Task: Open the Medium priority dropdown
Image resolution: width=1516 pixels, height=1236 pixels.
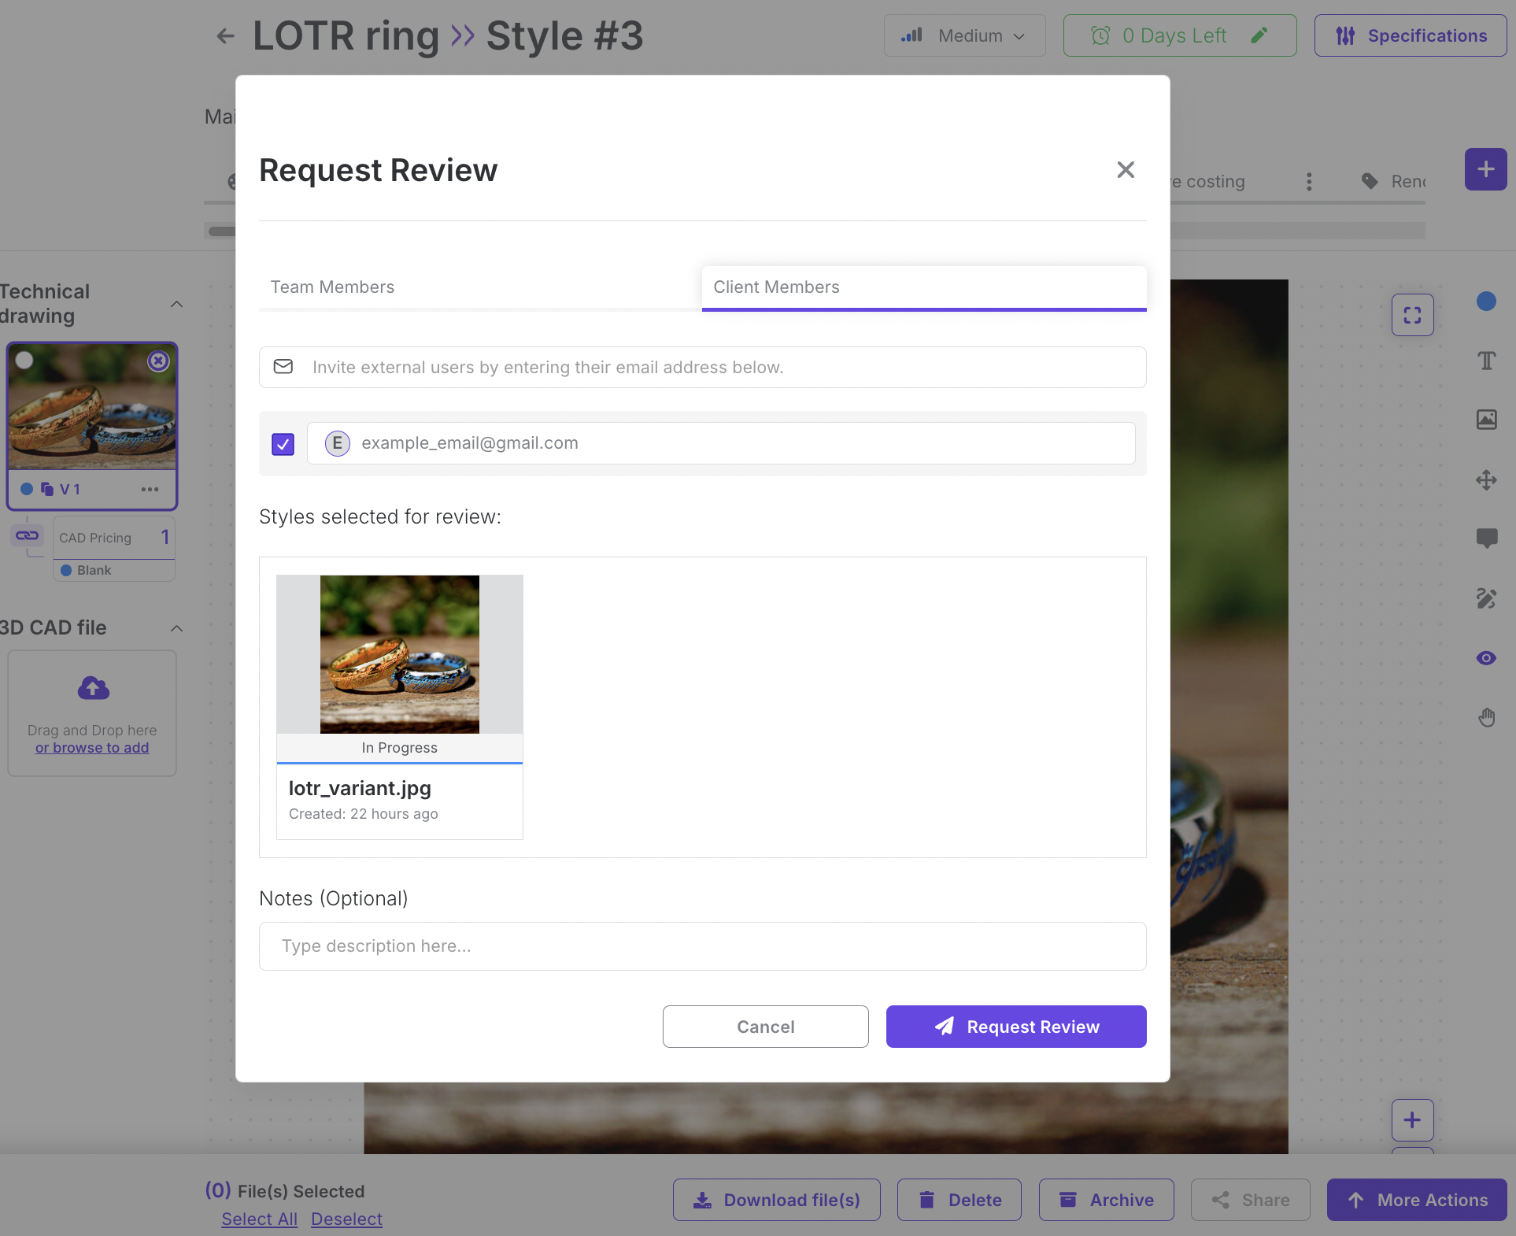Action: click(964, 35)
